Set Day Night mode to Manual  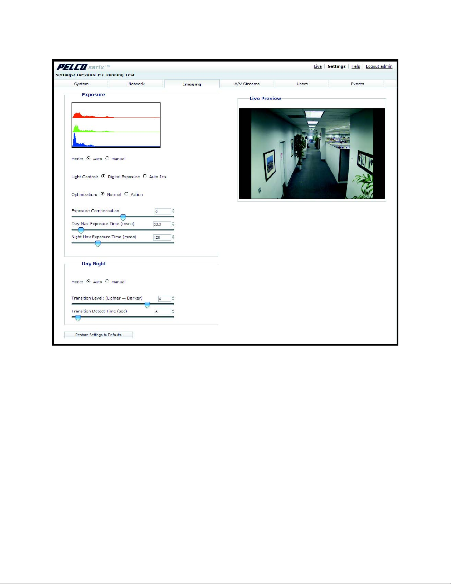107,281
